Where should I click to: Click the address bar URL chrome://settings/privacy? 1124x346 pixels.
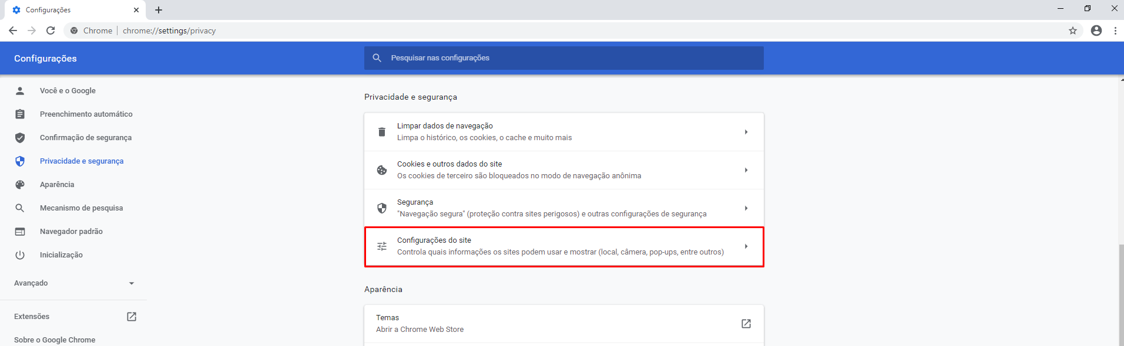pyautogui.click(x=169, y=30)
